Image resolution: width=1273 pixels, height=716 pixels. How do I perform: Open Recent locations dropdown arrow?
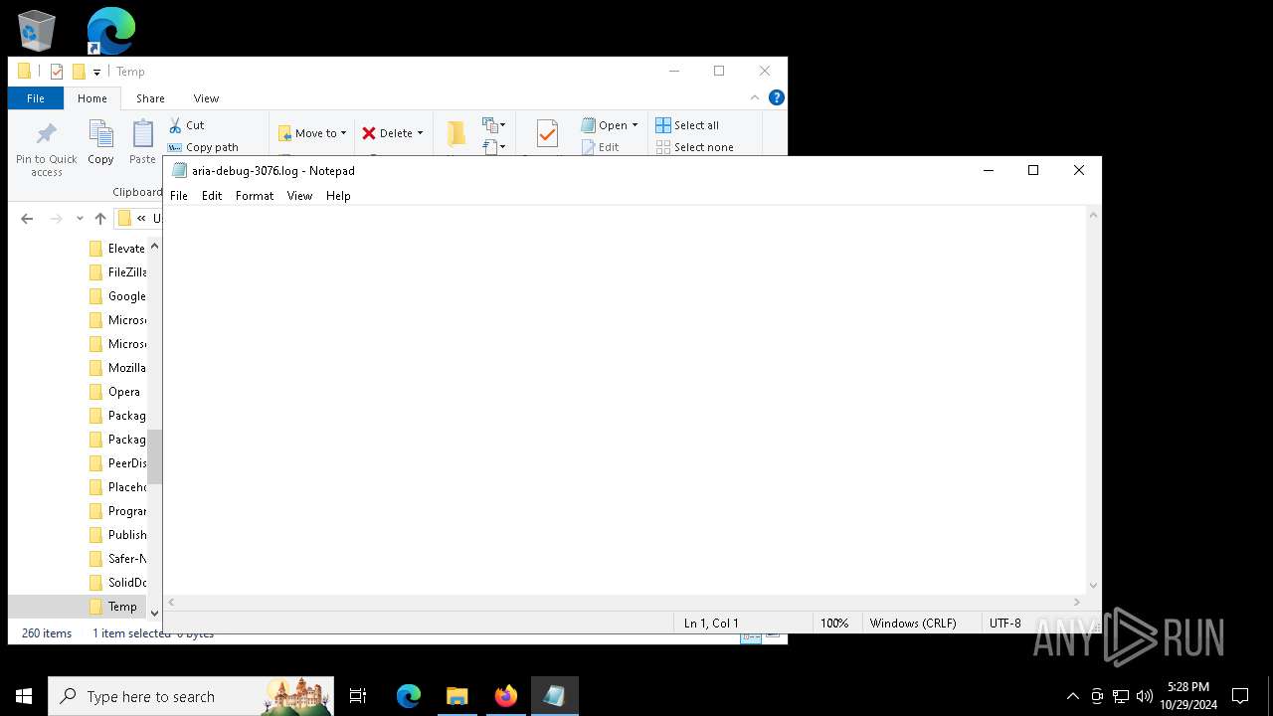click(80, 219)
